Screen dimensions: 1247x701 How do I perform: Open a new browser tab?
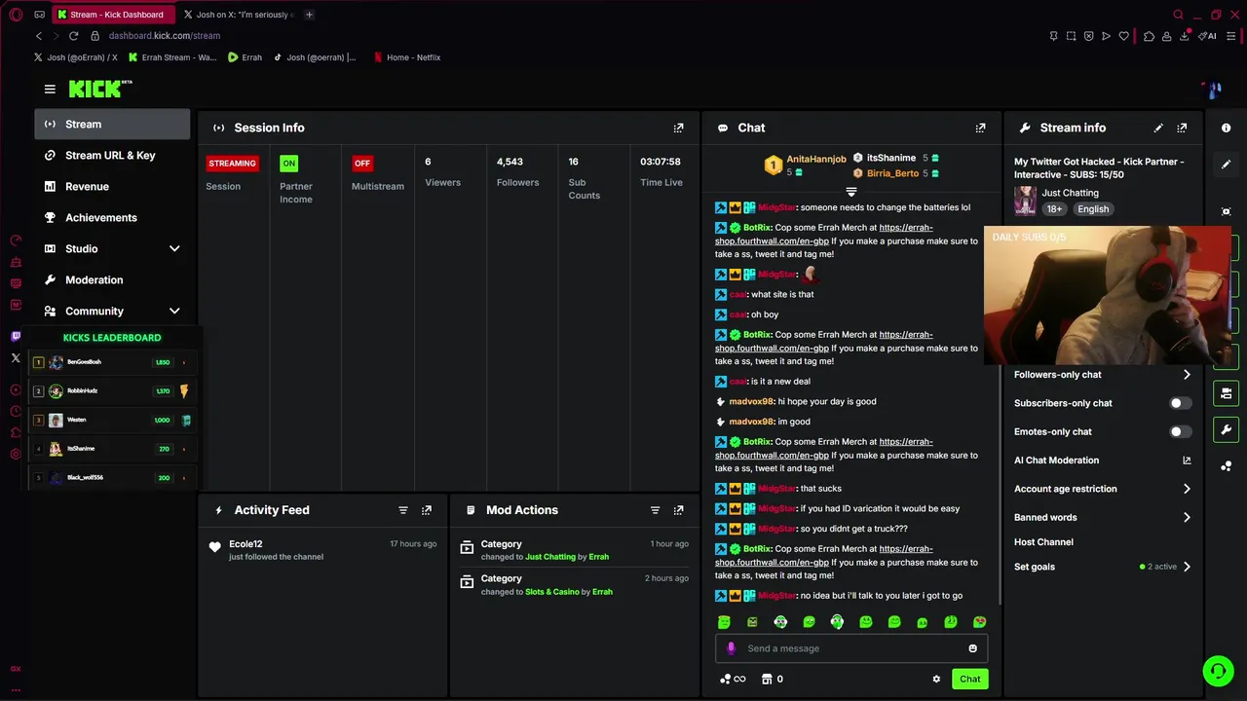(x=309, y=15)
